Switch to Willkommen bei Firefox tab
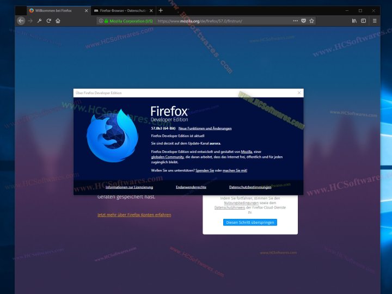Viewport: 392px width, 294px height. (59, 10)
